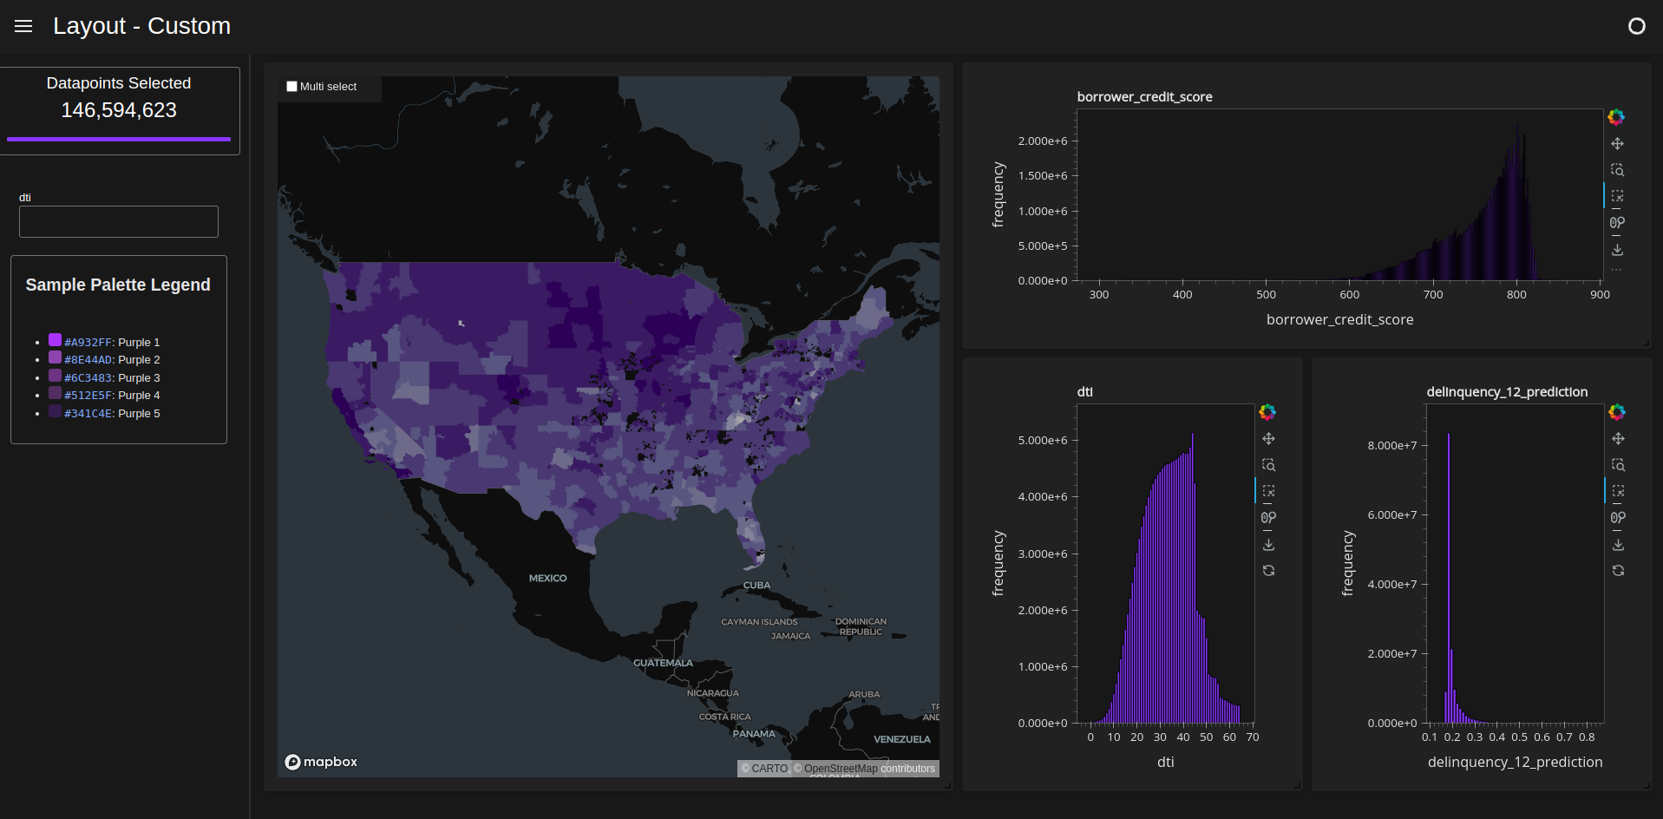Select Box Zoom tool on borrower_credit_score chart
The height and width of the screenshot is (819, 1663).
click(1617, 170)
